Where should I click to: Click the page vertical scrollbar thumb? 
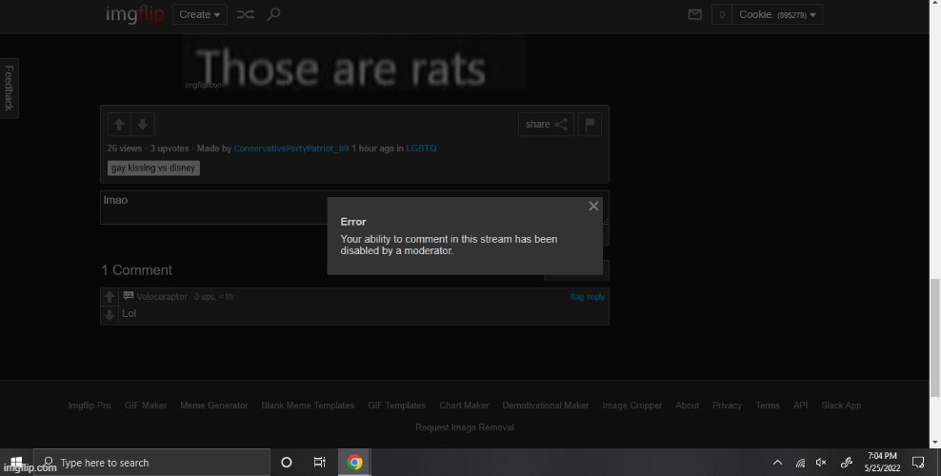tap(934, 338)
